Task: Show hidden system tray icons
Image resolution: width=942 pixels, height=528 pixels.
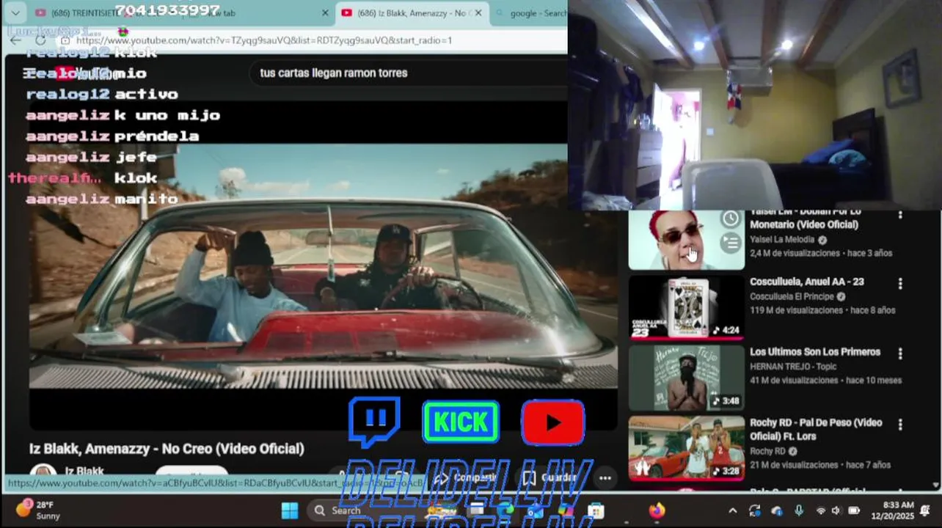Action: tap(732, 510)
